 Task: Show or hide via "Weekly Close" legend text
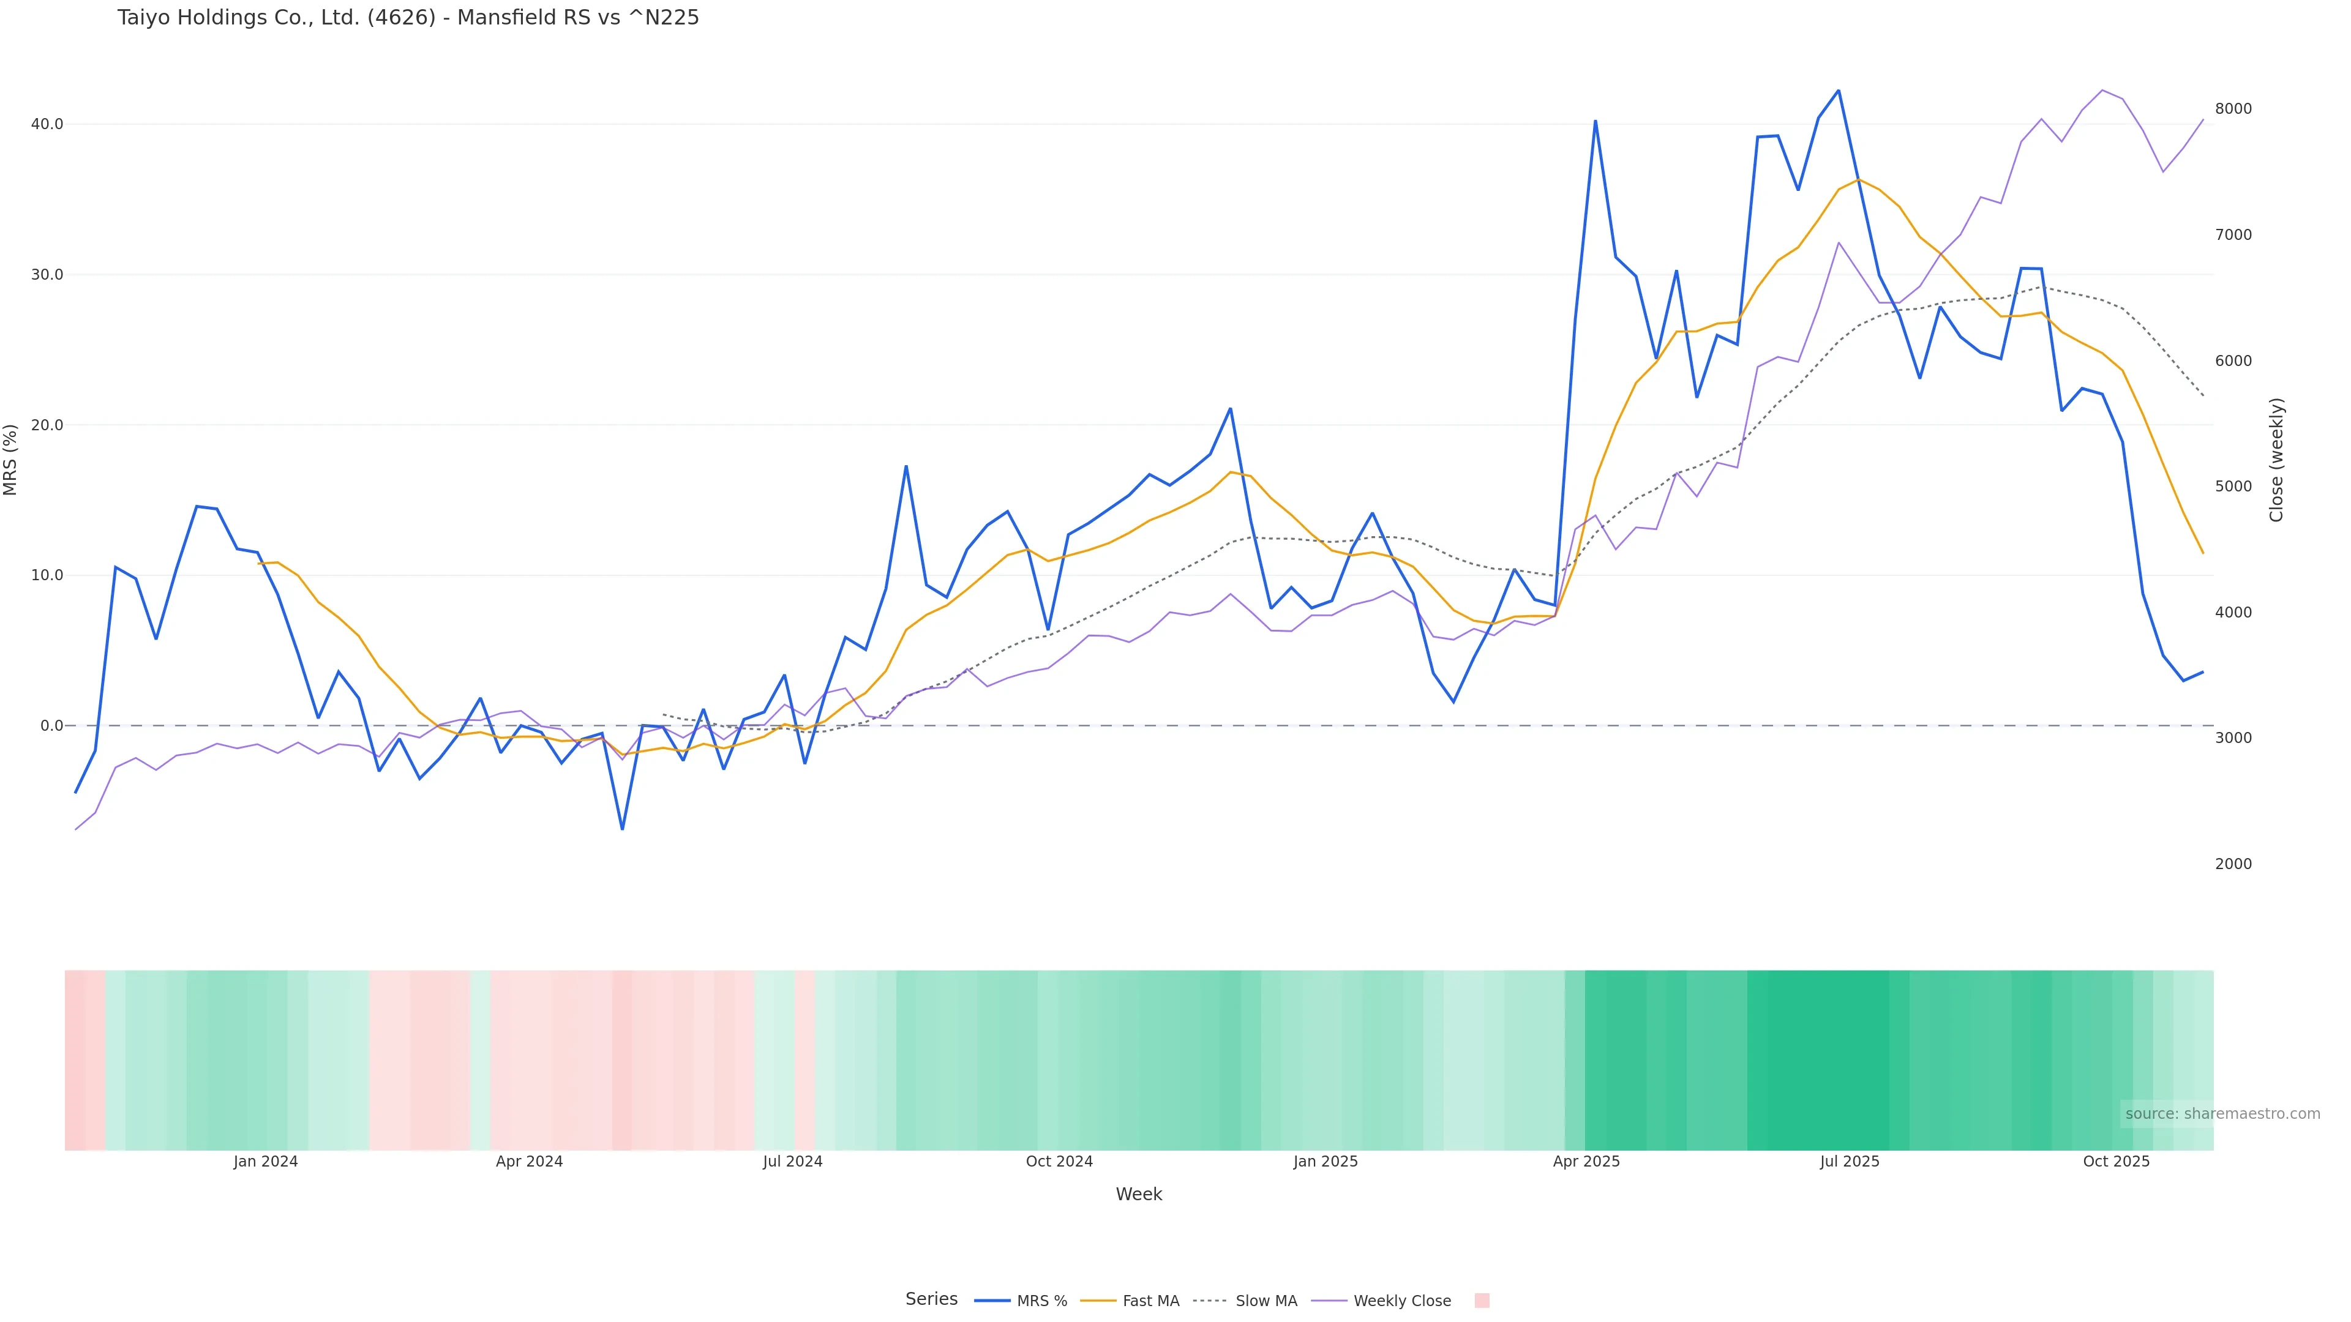[1402, 1301]
